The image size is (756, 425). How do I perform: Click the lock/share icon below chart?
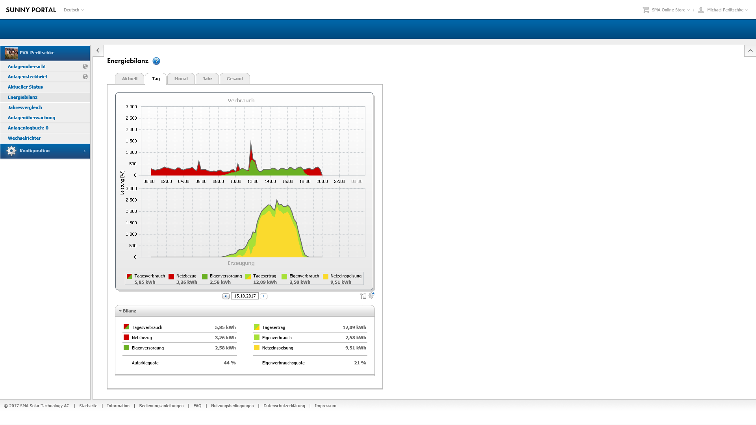[x=363, y=296]
